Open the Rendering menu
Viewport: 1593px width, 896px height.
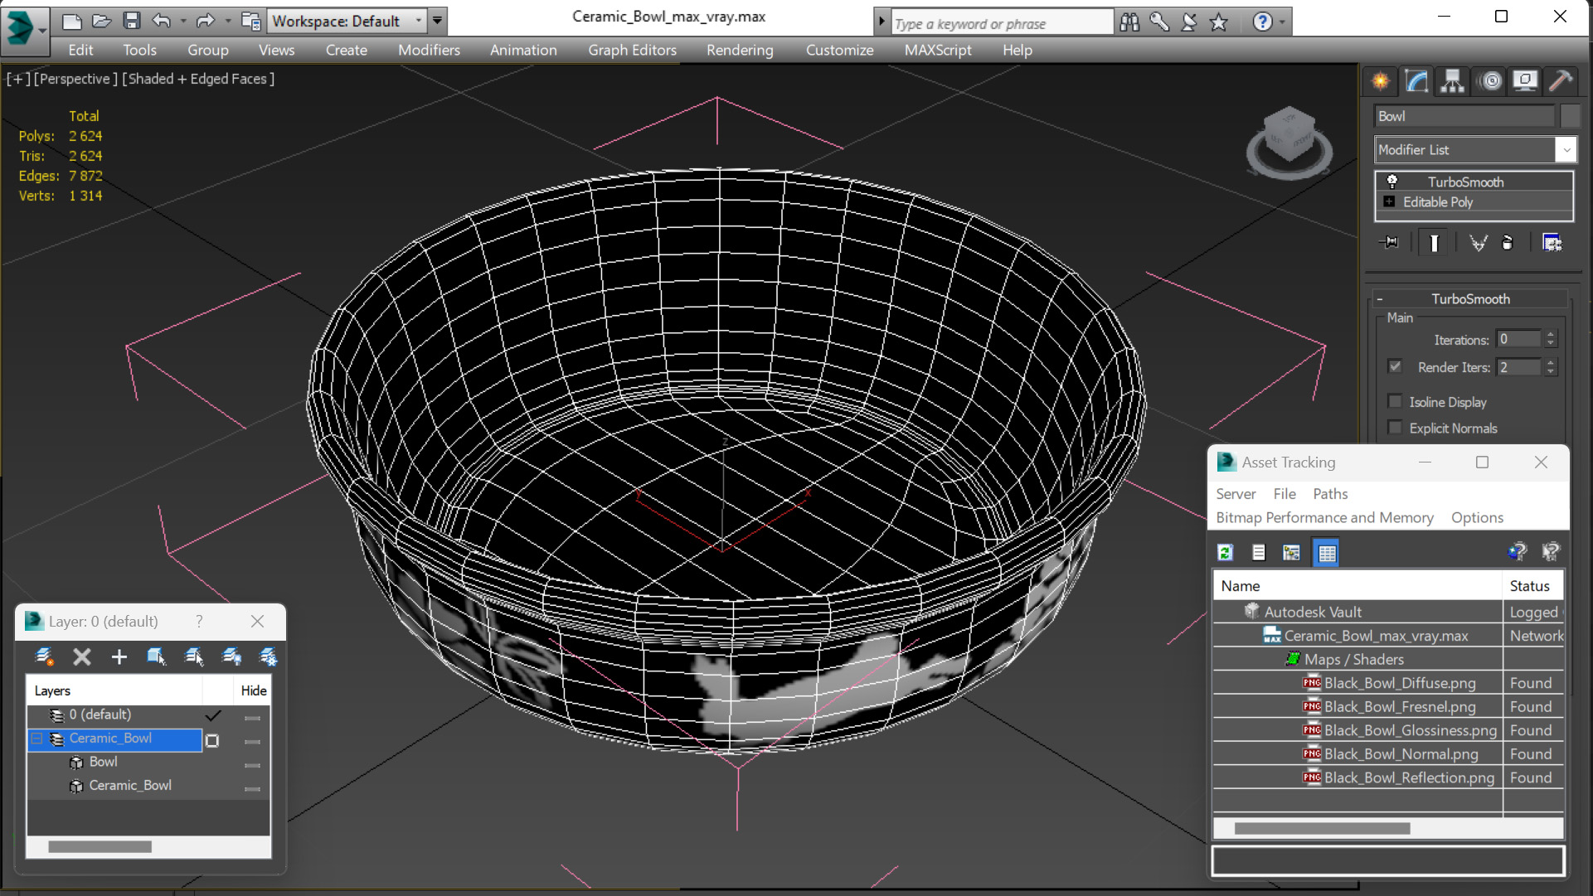[x=739, y=50]
